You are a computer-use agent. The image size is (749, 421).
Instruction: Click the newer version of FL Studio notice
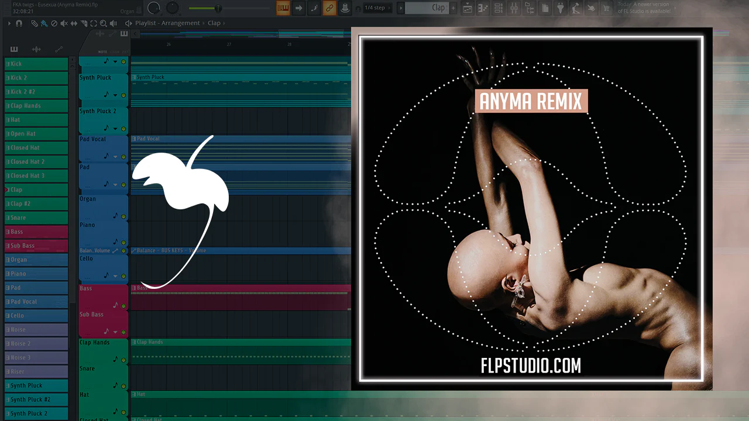644,8
